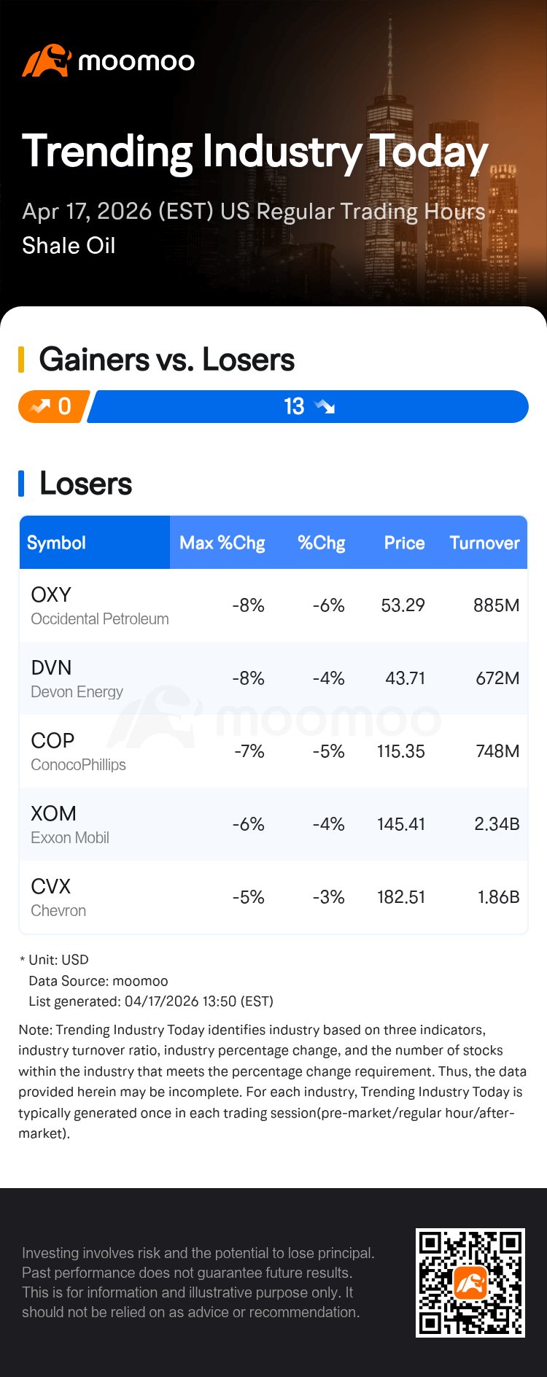Click the losers down-arrow icon

point(324,406)
